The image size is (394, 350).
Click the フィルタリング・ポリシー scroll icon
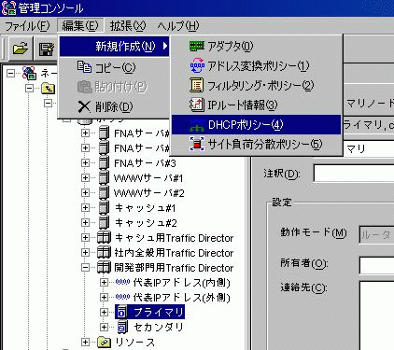(196, 85)
